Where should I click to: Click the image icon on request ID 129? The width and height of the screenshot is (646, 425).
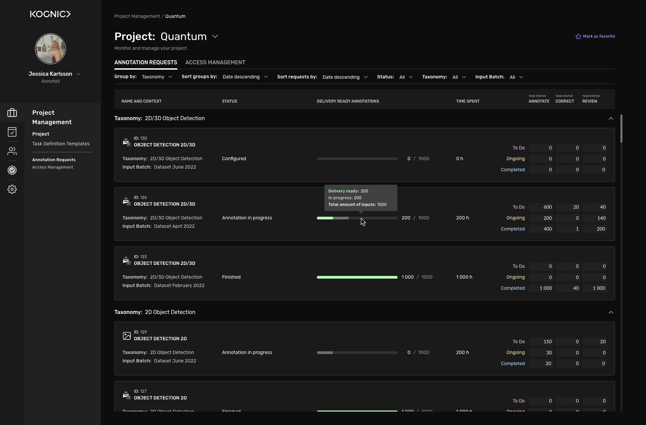[126, 336]
